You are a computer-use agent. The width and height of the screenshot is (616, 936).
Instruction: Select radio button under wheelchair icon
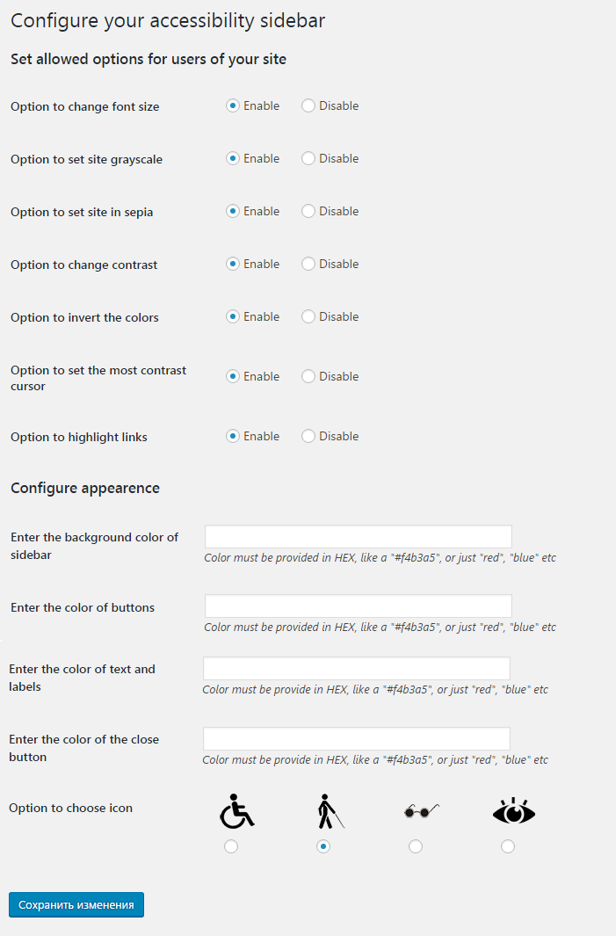click(231, 846)
